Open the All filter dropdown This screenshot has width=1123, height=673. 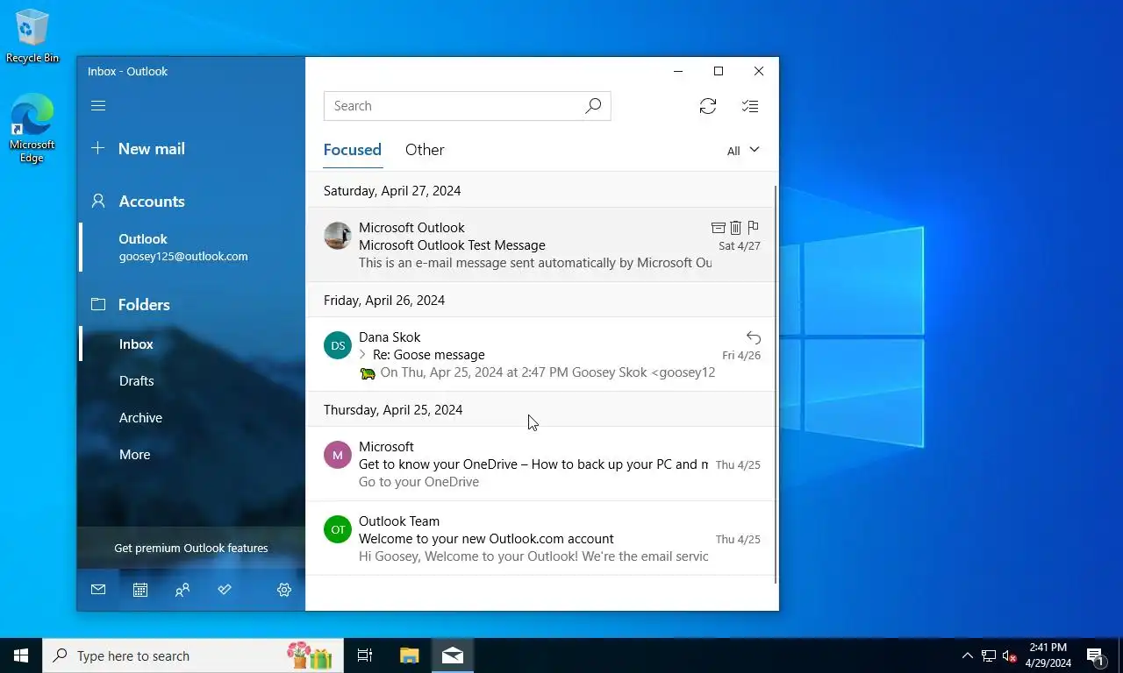(x=743, y=151)
